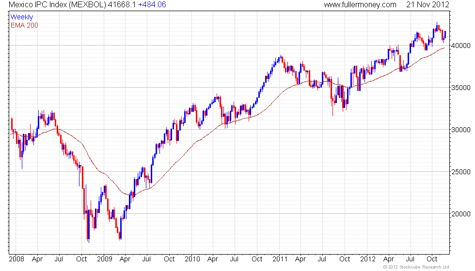Click the 20000 y-axis label
This screenshot has width=475, height=271.
pyautogui.click(x=461, y=214)
